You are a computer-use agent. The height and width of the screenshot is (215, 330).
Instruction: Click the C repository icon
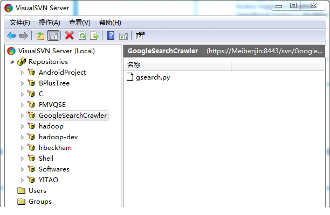pyautogui.click(x=31, y=94)
